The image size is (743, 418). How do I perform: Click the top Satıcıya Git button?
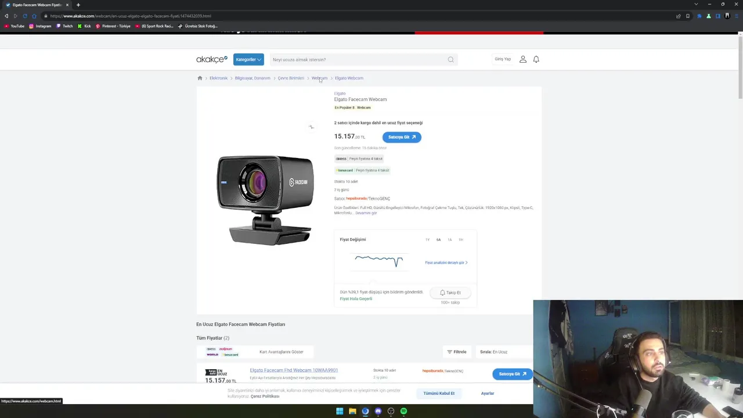[x=402, y=137]
